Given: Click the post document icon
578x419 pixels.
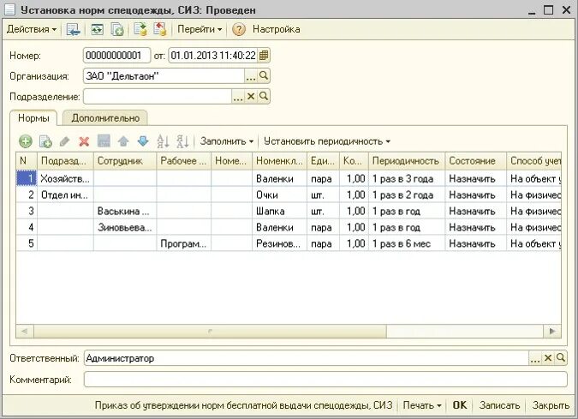Looking at the screenshot, I should point(140,29).
